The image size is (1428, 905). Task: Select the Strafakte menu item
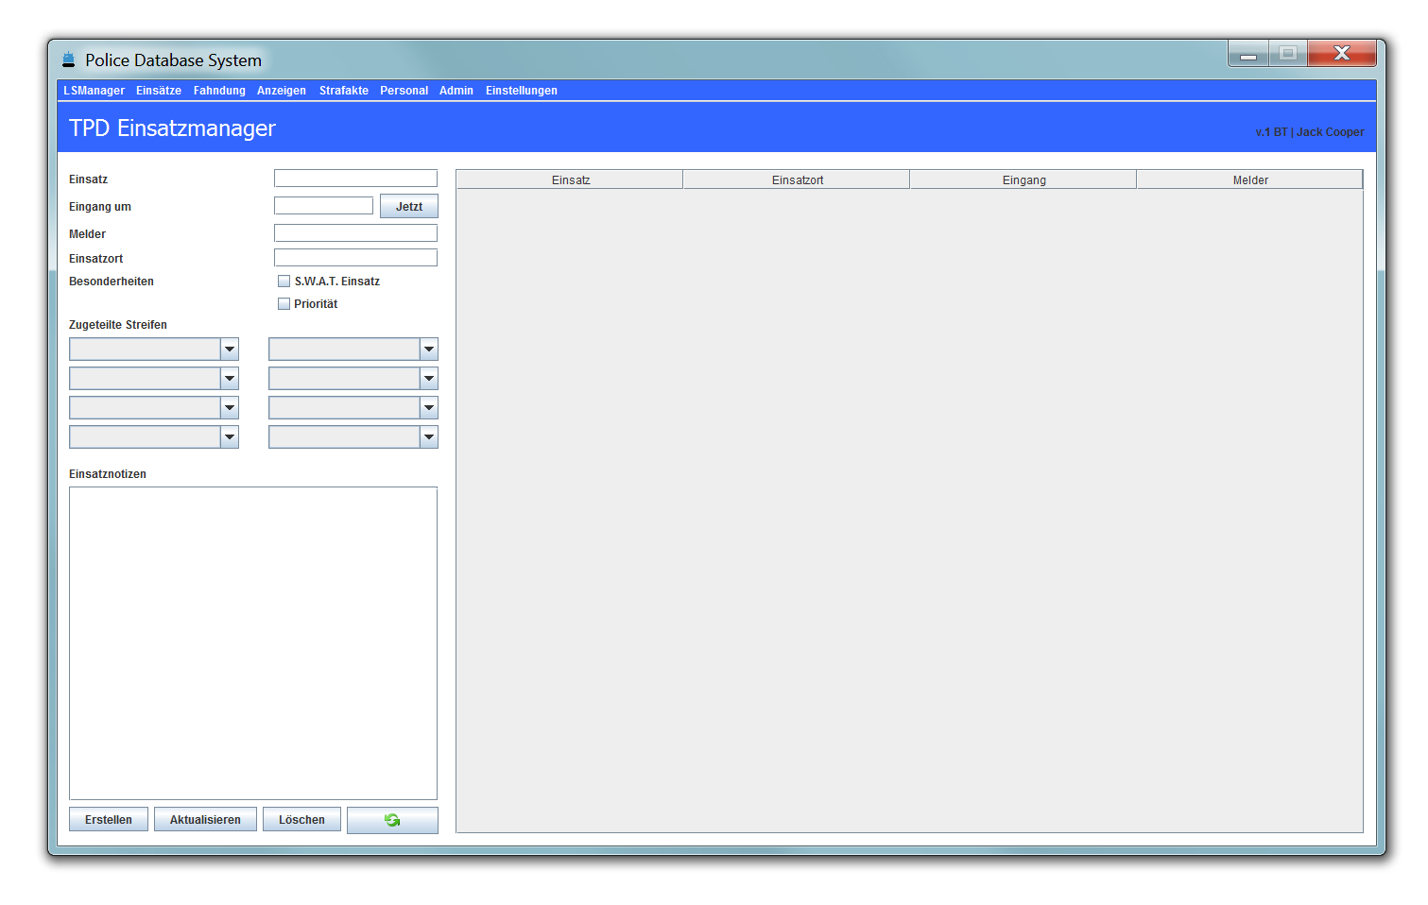(x=344, y=91)
